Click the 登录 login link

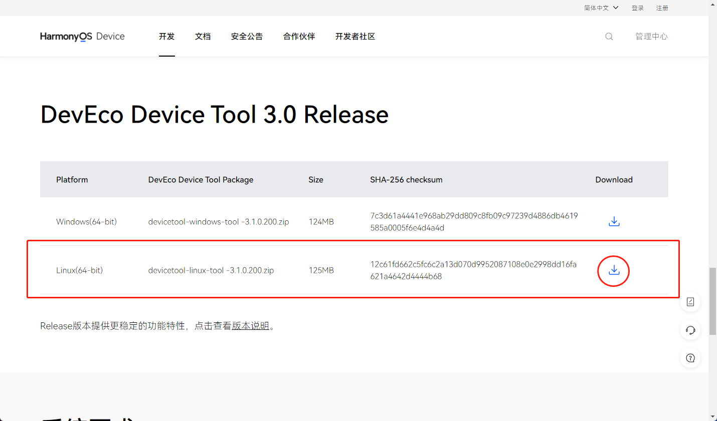point(638,8)
